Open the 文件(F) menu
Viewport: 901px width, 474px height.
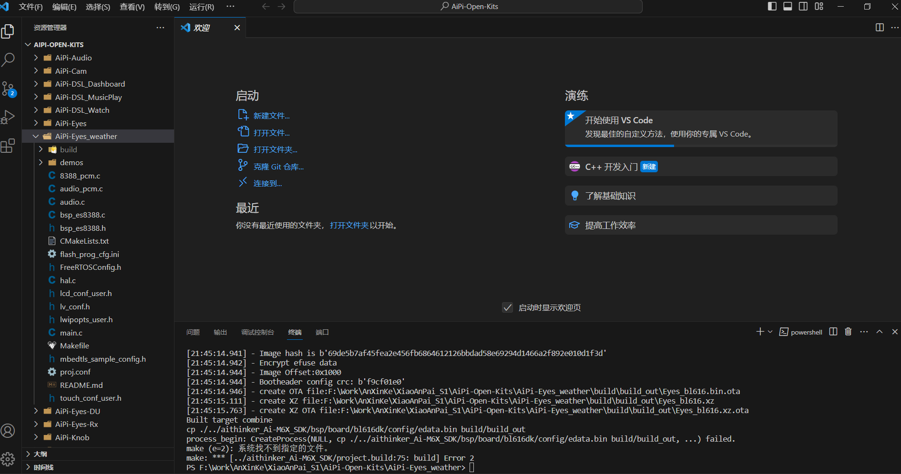pos(31,7)
